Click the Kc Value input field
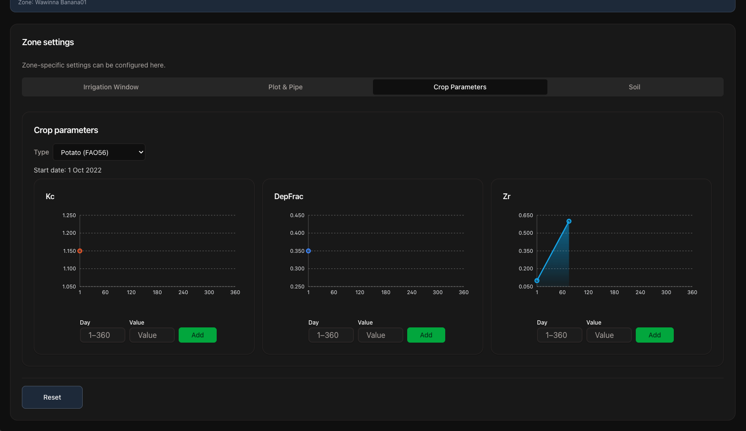The image size is (746, 431). point(152,335)
